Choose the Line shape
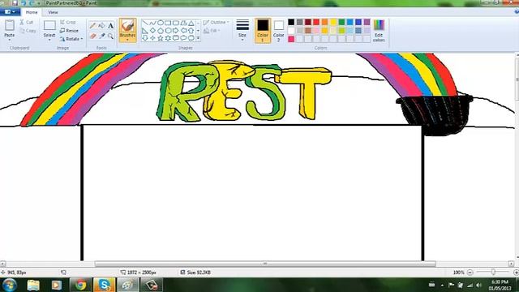 (145, 24)
